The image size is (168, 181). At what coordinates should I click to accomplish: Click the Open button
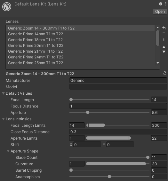click(x=160, y=12)
